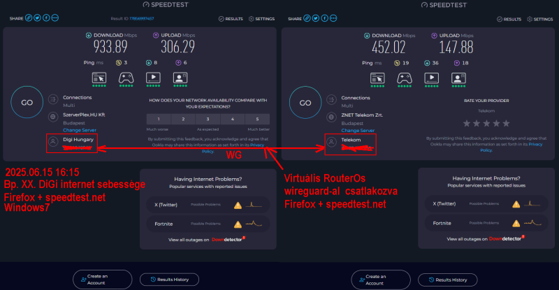The height and width of the screenshot is (290, 559).
Task: Click globe server icon next to SzerverPlex.HU
Action: coord(53,116)
